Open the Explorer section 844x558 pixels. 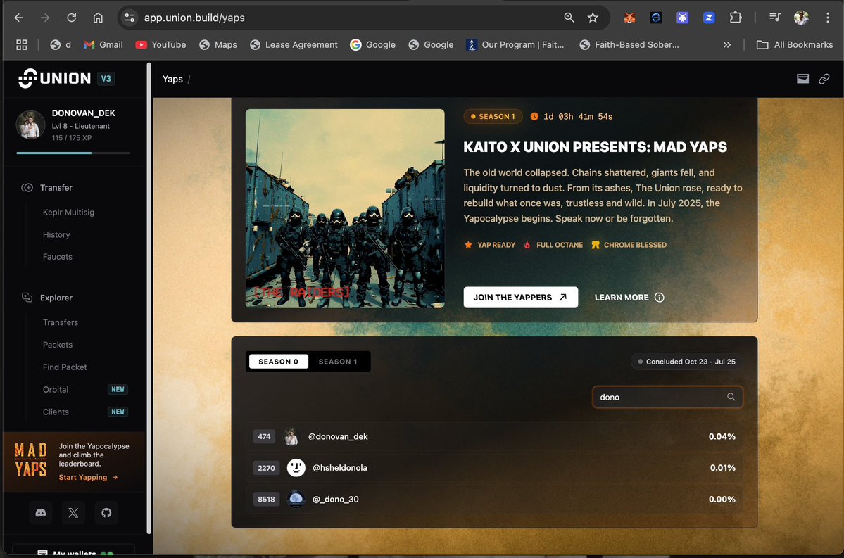[x=47, y=298]
